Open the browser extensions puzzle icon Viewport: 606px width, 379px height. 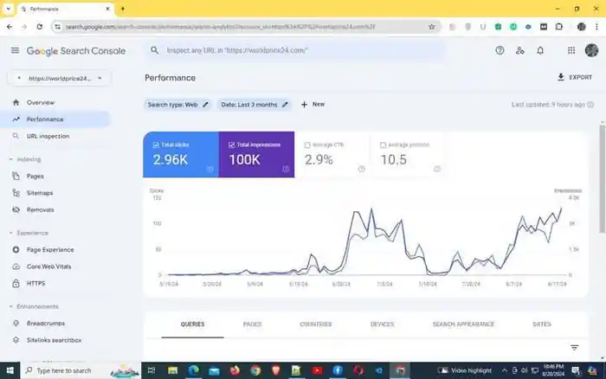click(559, 27)
